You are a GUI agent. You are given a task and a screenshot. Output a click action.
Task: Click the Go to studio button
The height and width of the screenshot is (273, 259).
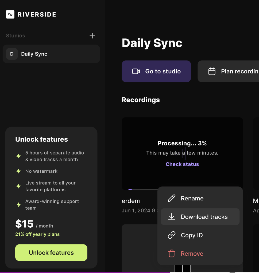pos(156,71)
